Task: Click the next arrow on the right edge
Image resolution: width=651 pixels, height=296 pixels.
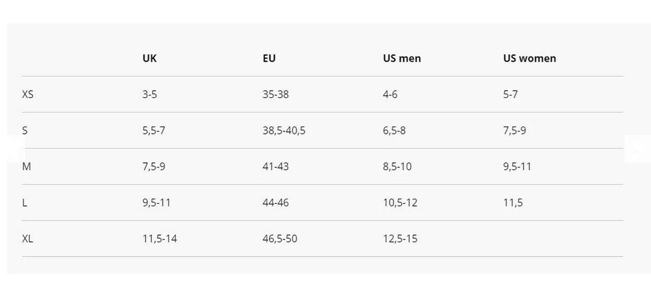Action: (637, 149)
